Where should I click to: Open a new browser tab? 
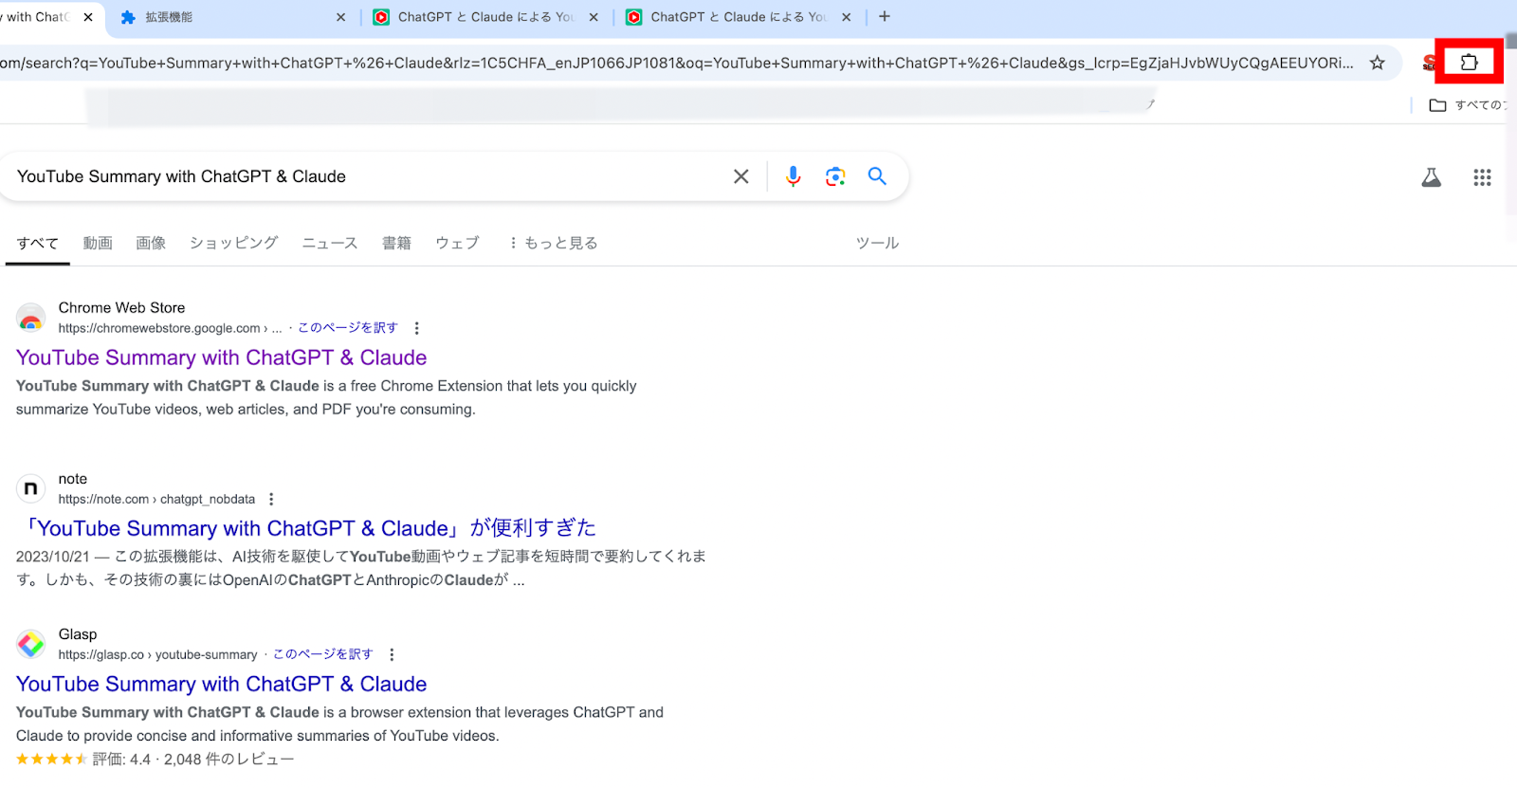coord(885,17)
